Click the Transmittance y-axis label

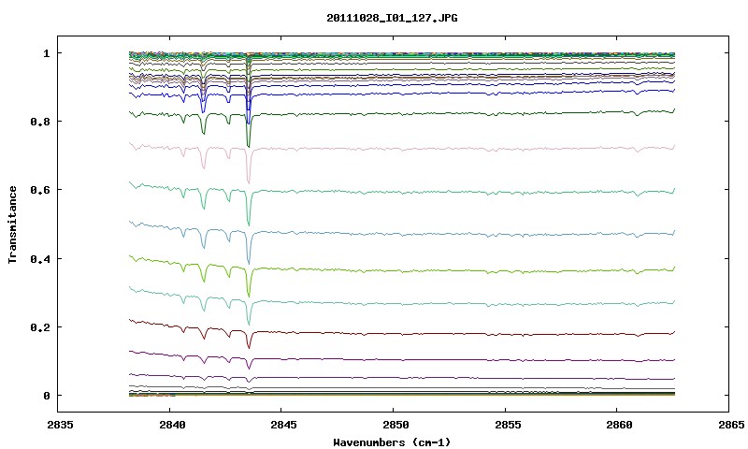point(12,224)
